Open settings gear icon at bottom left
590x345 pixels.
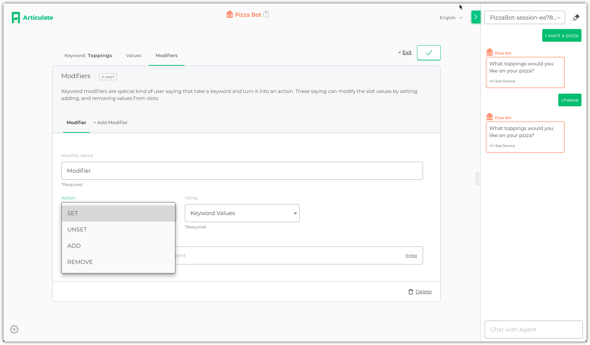coord(14,329)
